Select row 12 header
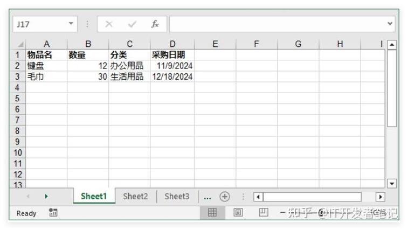Viewport: 408px width, 230px height. (x=17, y=175)
